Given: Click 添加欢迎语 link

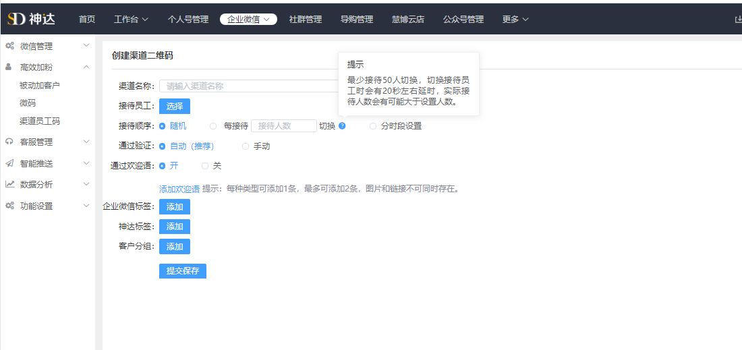Looking at the screenshot, I should tap(179, 189).
